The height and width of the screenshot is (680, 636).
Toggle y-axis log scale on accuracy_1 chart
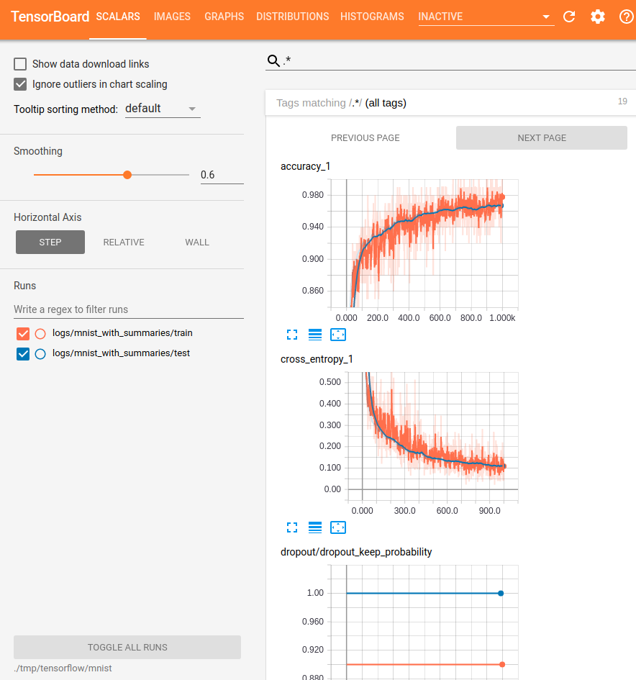pos(314,335)
